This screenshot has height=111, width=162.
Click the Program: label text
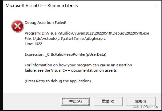pyautogui.click(x=33, y=33)
